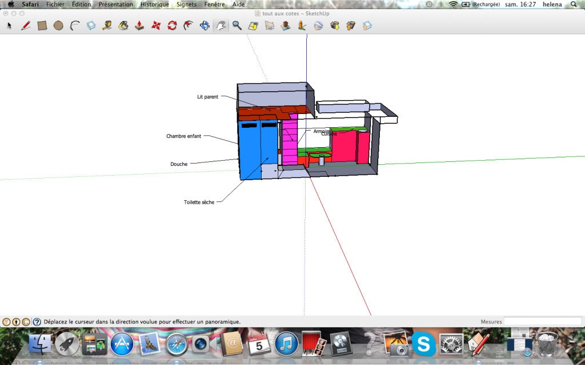
Task: Open Skype from the Dock
Action: 423,343
